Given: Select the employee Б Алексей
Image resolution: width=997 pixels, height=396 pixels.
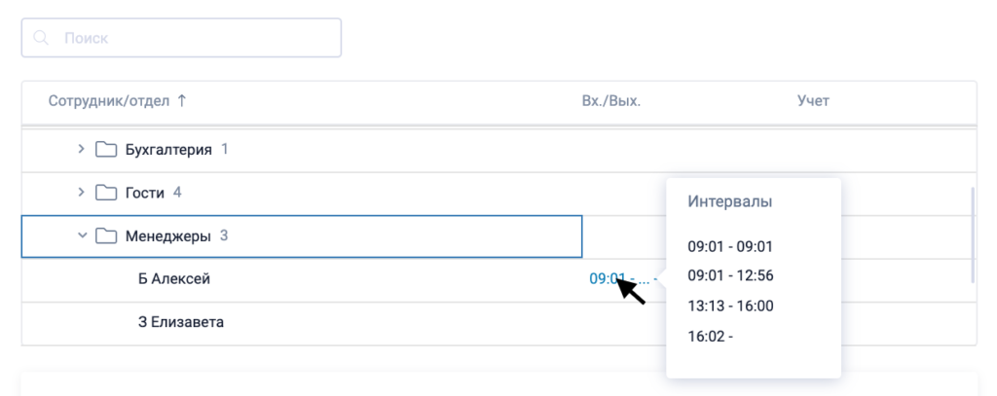Looking at the screenshot, I should coord(174,279).
